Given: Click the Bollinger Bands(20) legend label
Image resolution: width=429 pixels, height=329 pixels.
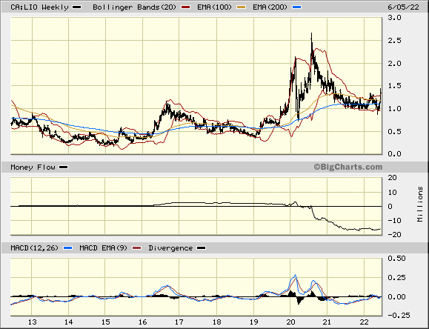Looking at the screenshot, I should [135, 7].
